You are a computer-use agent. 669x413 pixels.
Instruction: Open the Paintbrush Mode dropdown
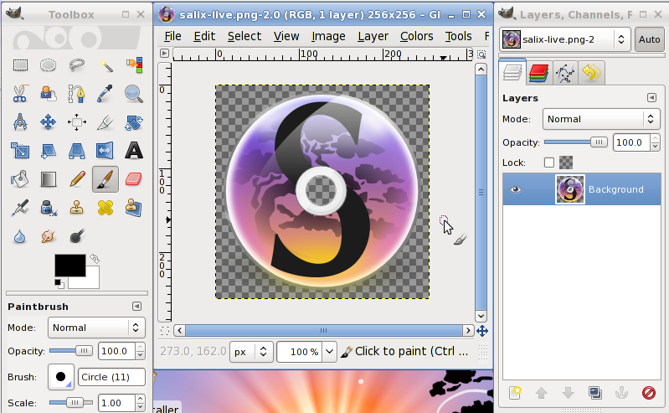tap(96, 328)
